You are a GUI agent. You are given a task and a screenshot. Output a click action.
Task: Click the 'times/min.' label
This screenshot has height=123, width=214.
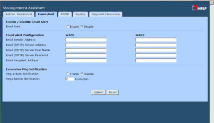pos(82,79)
